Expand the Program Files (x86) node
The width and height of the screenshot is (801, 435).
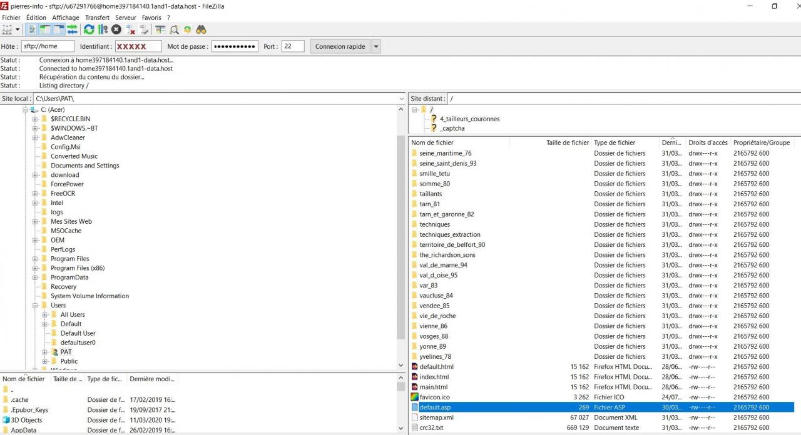[35, 268]
